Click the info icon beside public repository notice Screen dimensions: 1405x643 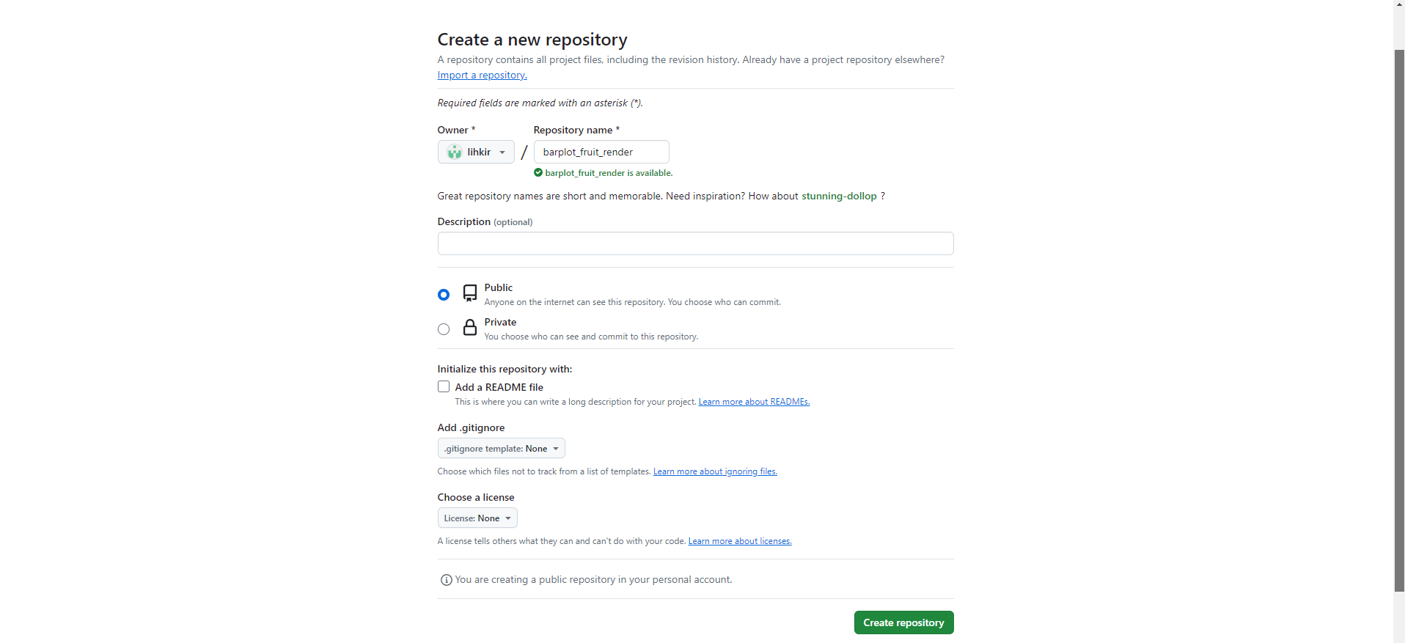click(x=446, y=580)
